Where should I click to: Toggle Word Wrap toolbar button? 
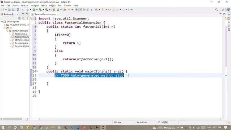point(84,10)
